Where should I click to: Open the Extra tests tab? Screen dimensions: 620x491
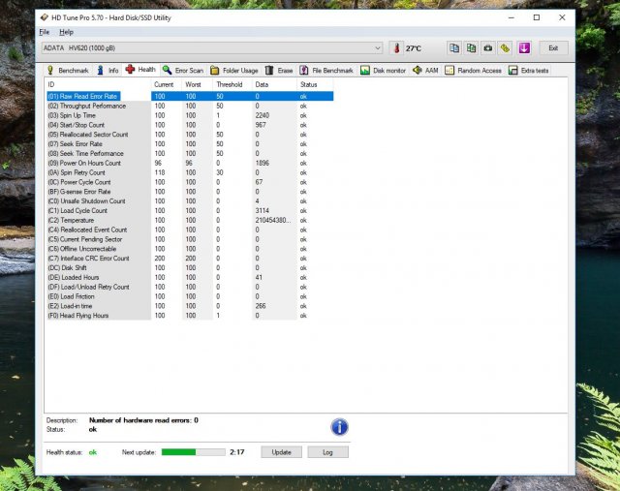529,71
